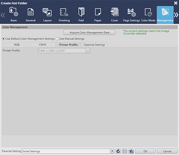Select the Use Manual Settings radio button
The height and width of the screenshot is (155, 179).
pyautogui.click(x=57, y=39)
